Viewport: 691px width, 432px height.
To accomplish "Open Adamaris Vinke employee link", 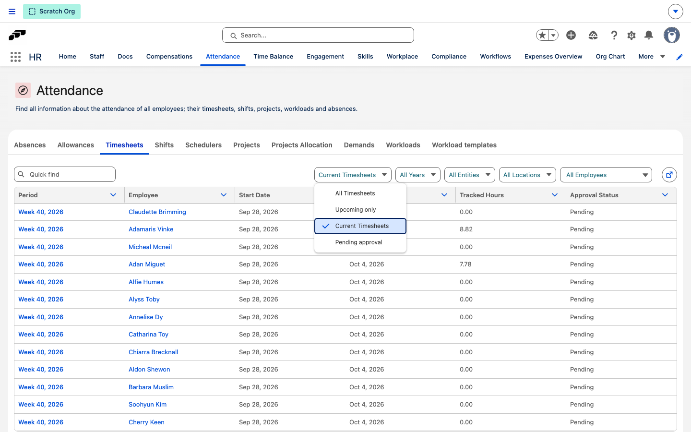I will click(151, 229).
